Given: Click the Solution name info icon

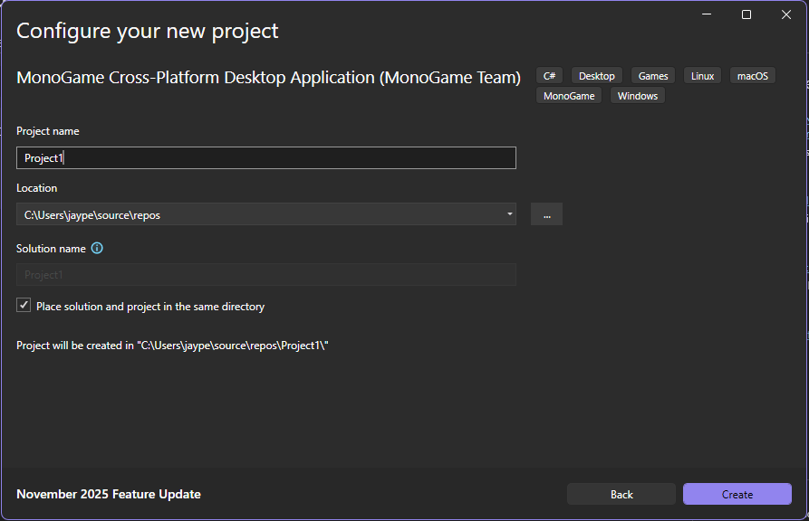Looking at the screenshot, I should pyautogui.click(x=97, y=249).
